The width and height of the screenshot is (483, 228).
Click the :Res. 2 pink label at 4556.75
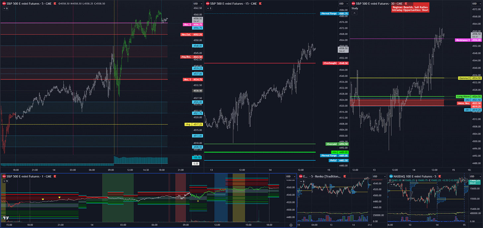click(187, 25)
